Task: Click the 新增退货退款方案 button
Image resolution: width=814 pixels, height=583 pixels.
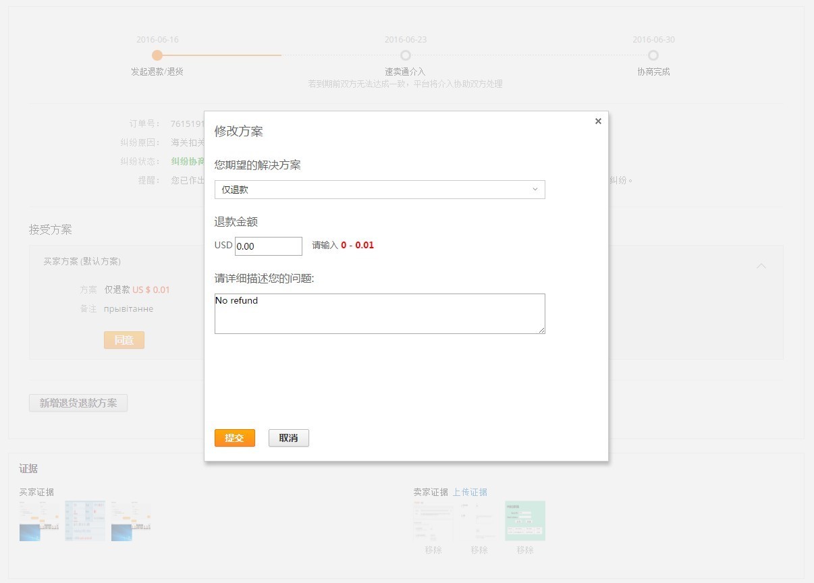Action: click(x=78, y=403)
